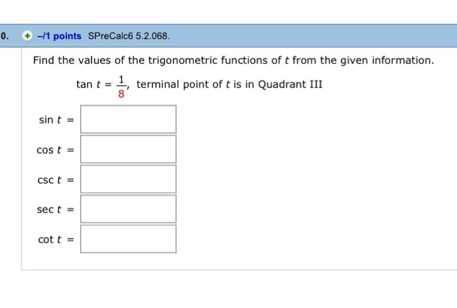Select the csc t input box

pos(129,179)
